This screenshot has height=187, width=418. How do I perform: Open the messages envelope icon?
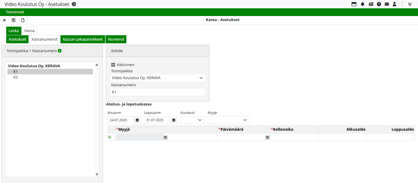click(x=387, y=4)
